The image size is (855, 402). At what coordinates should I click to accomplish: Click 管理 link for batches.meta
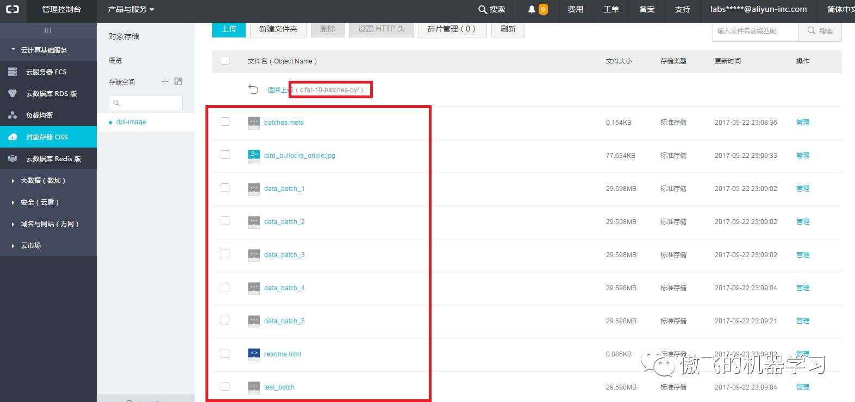(x=803, y=123)
